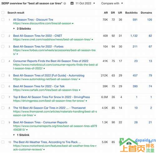Visit the cnet.com roadshow URL
This screenshot has height=153, width=156.
(52, 39)
